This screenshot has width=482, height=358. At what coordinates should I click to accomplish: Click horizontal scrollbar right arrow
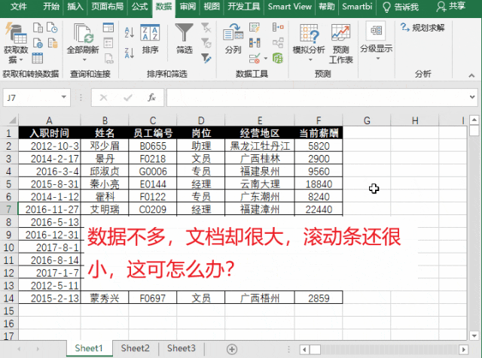click(x=464, y=350)
